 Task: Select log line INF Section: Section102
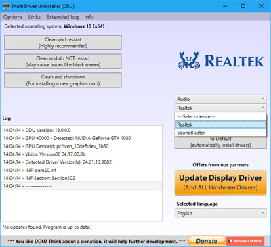pyautogui.click(x=81, y=178)
